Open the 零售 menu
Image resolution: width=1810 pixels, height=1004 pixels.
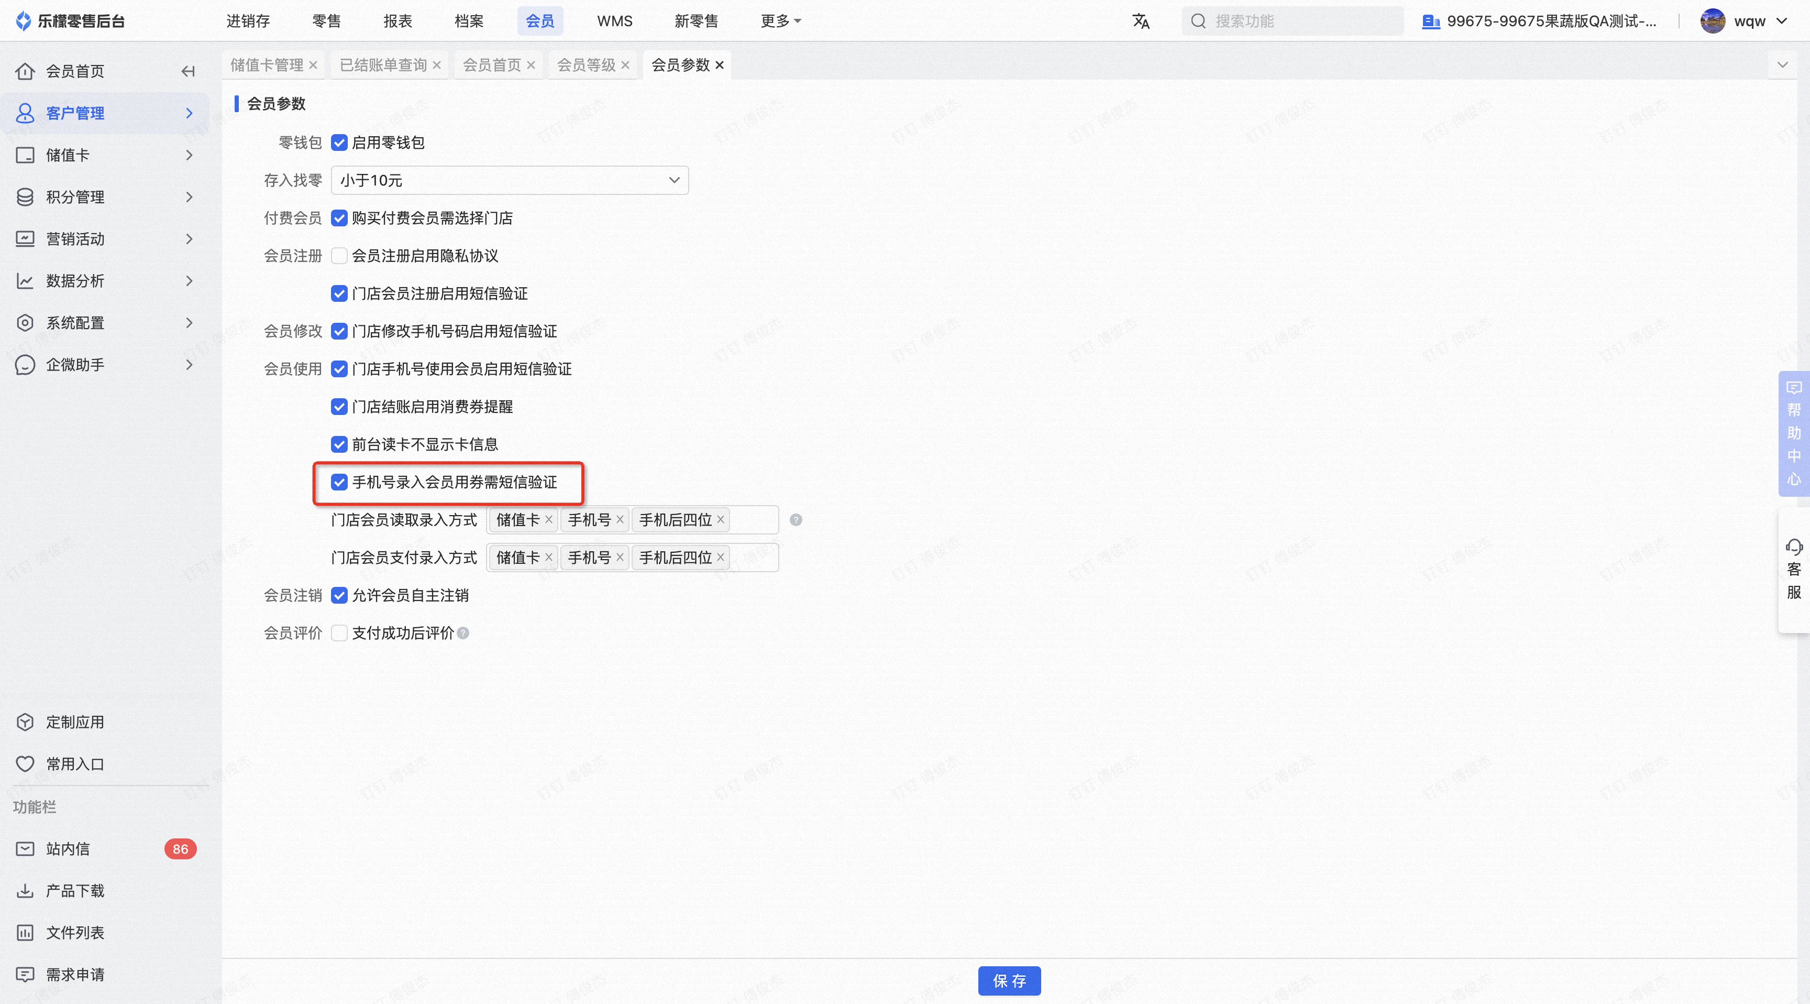coord(327,21)
